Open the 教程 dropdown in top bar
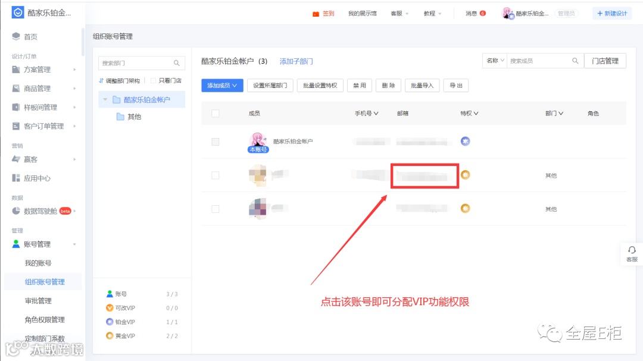The width and height of the screenshot is (643, 361). tap(432, 14)
